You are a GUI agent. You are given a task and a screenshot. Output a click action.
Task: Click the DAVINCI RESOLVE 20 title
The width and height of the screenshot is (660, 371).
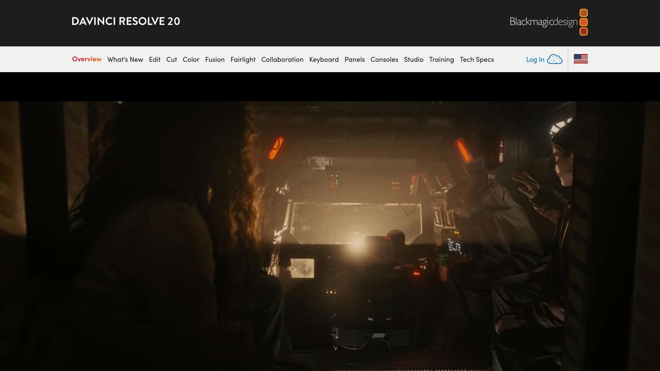tap(125, 22)
